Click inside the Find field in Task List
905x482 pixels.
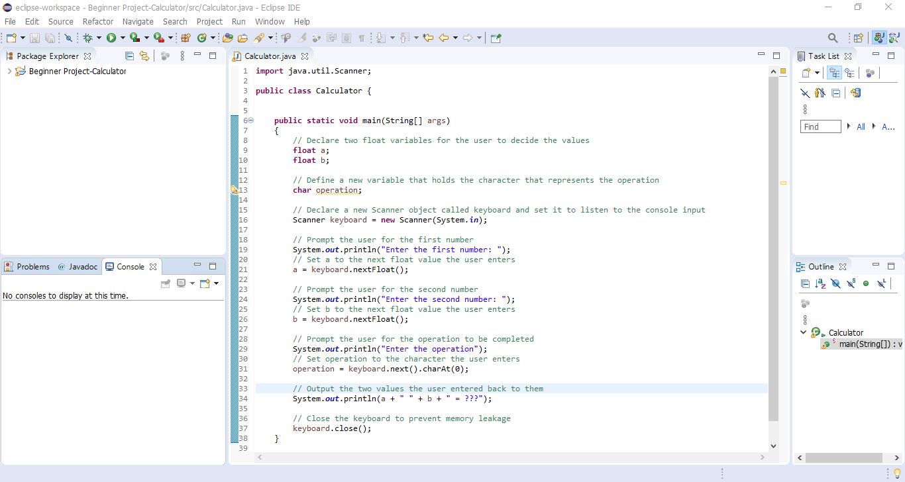point(820,126)
